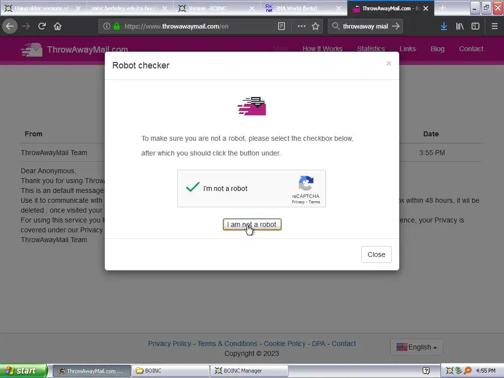Click the taskbar clock 4:55 PM
The height and width of the screenshot is (378, 504).
pyautogui.click(x=486, y=371)
